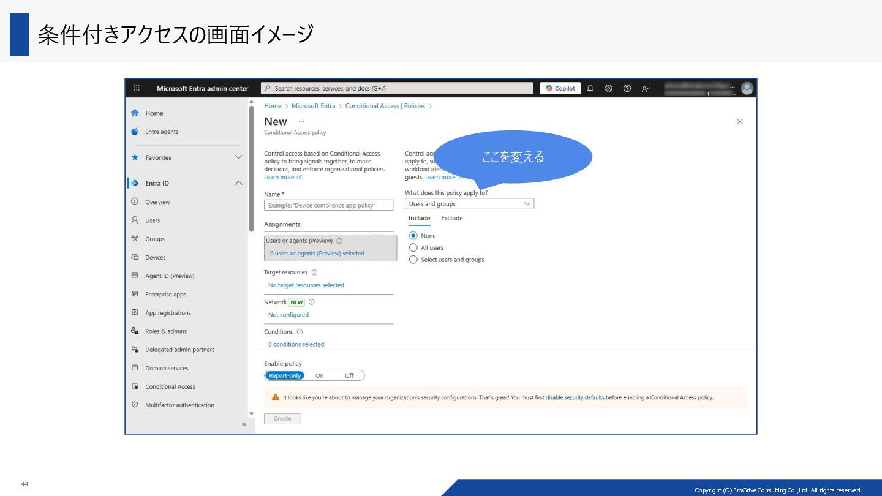Click Not configured under Network

[288, 315]
